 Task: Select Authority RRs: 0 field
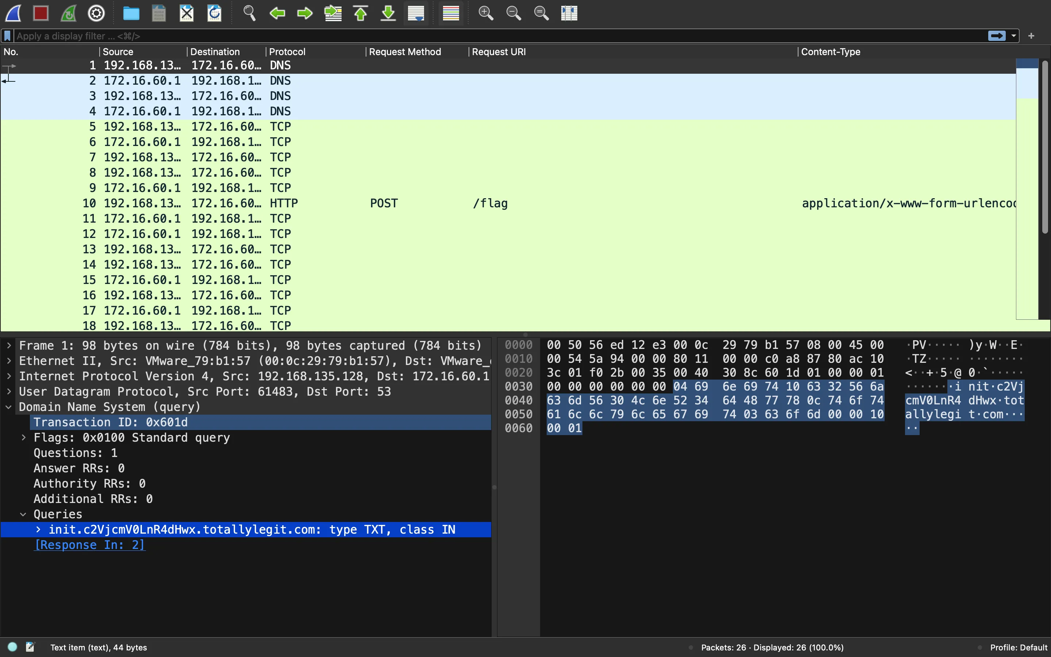(89, 484)
